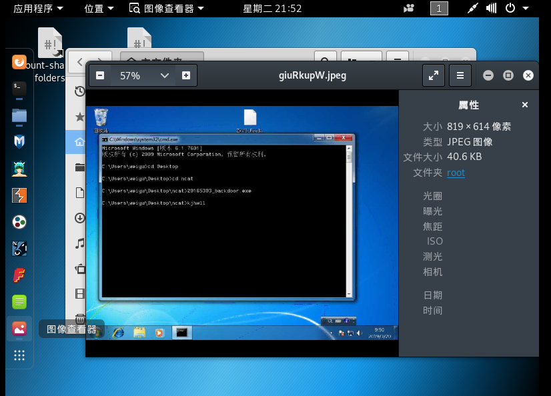Click the displayed Windows desktop screenshot
The image size is (551, 396).
242,223
